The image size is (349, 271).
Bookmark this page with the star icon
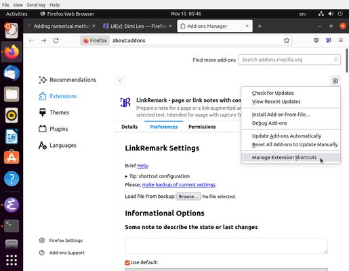click(x=287, y=40)
